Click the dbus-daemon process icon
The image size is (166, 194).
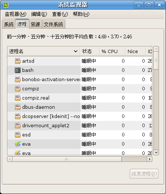pyautogui.click(x=18, y=107)
